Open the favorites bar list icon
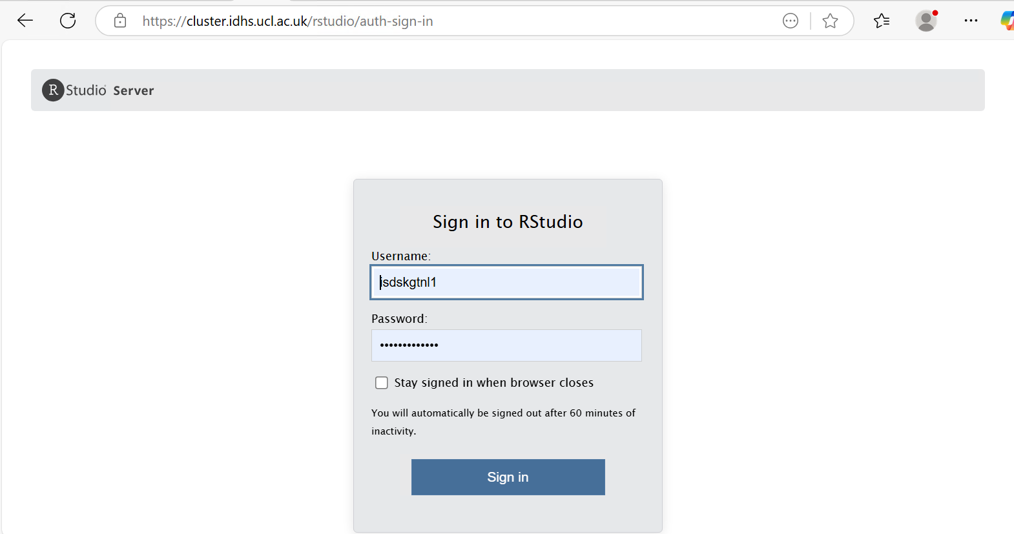The image size is (1014, 534). (881, 20)
